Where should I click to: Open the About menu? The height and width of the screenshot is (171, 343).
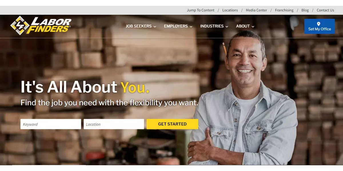click(x=245, y=26)
